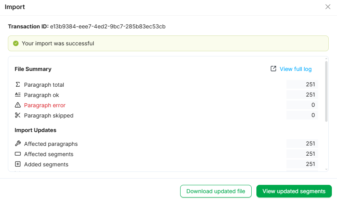Screen dimensions: 337x203
Task: Click the external link icon near View full log
Action: (x=273, y=69)
